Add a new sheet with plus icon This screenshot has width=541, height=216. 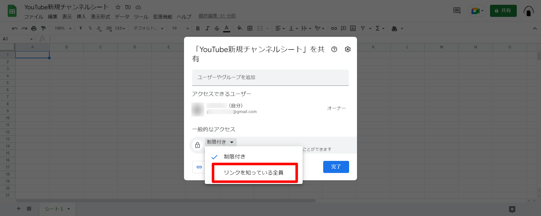[x=19, y=209]
